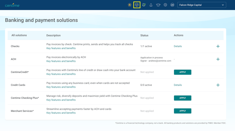This screenshot has width=235, height=131.
Task: Click 'Streamline accepting payments faster' description
Action: coord(79,109)
